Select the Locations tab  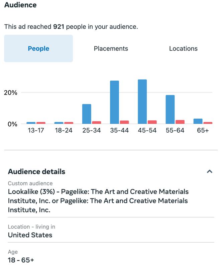tap(183, 48)
